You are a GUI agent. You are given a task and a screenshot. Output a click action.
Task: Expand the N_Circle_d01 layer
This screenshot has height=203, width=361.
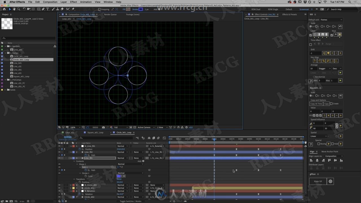tap(71, 185)
